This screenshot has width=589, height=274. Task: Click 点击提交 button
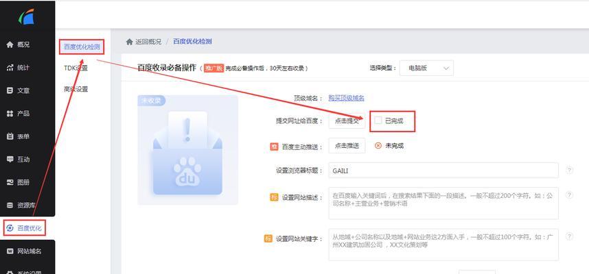coord(347,121)
